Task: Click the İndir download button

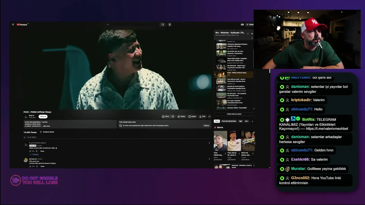Action: pos(202,116)
